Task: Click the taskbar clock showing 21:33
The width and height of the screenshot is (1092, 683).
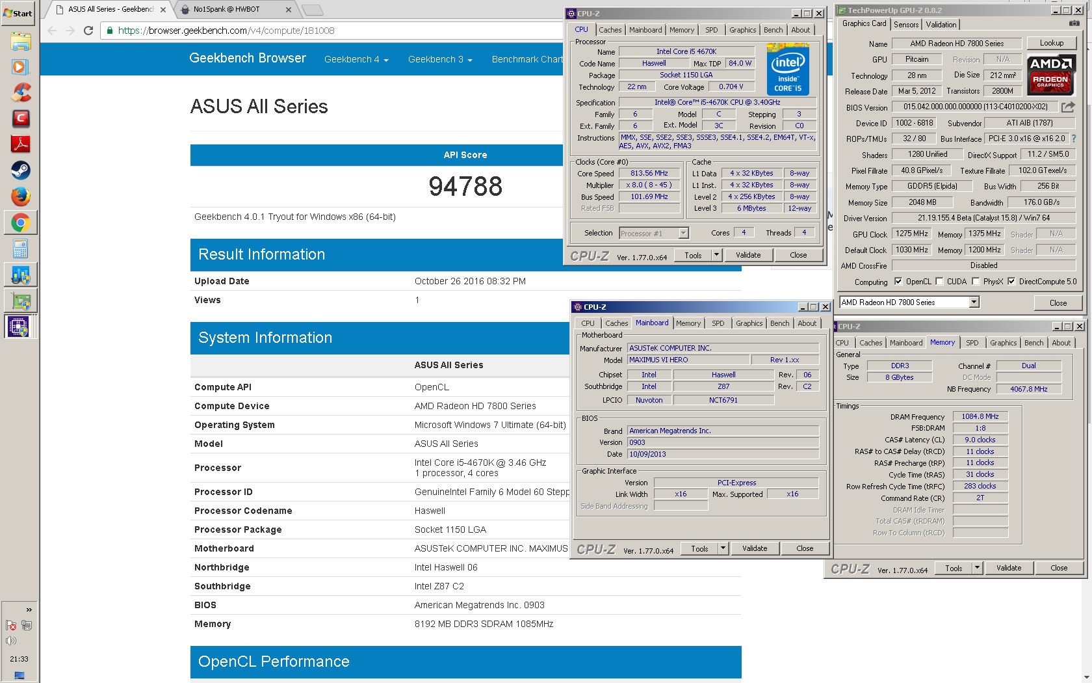Action: coord(19,659)
